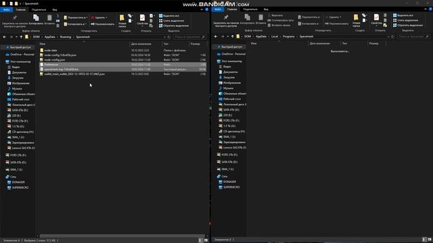Select all items in right Local window
The width and height of the screenshot is (433, 243).
point(403,16)
